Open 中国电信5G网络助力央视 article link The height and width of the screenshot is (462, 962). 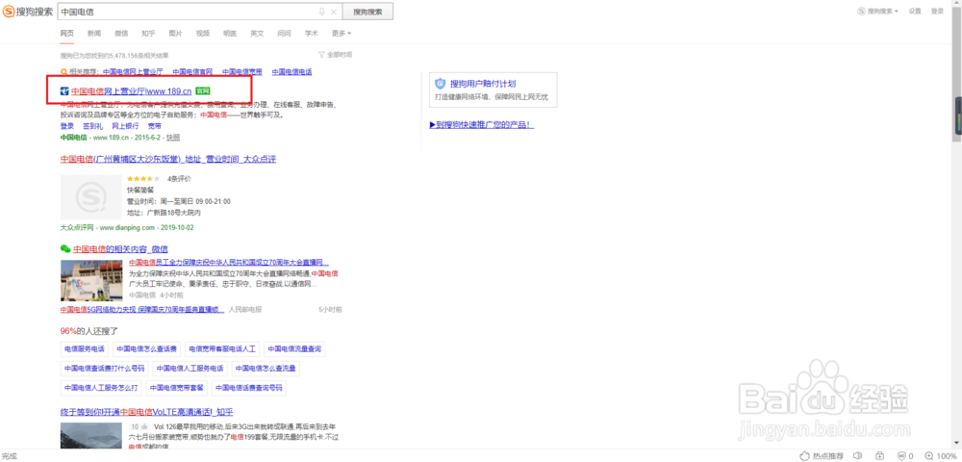coord(142,310)
